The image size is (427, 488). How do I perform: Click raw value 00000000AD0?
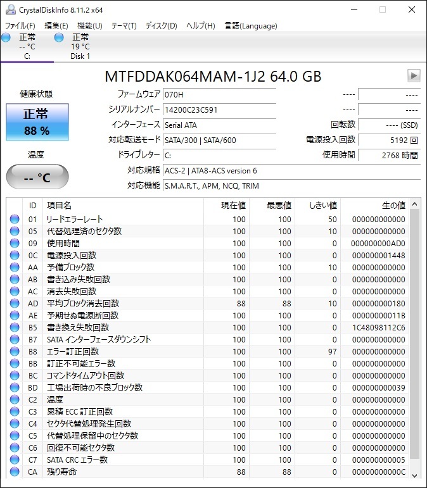click(x=378, y=244)
